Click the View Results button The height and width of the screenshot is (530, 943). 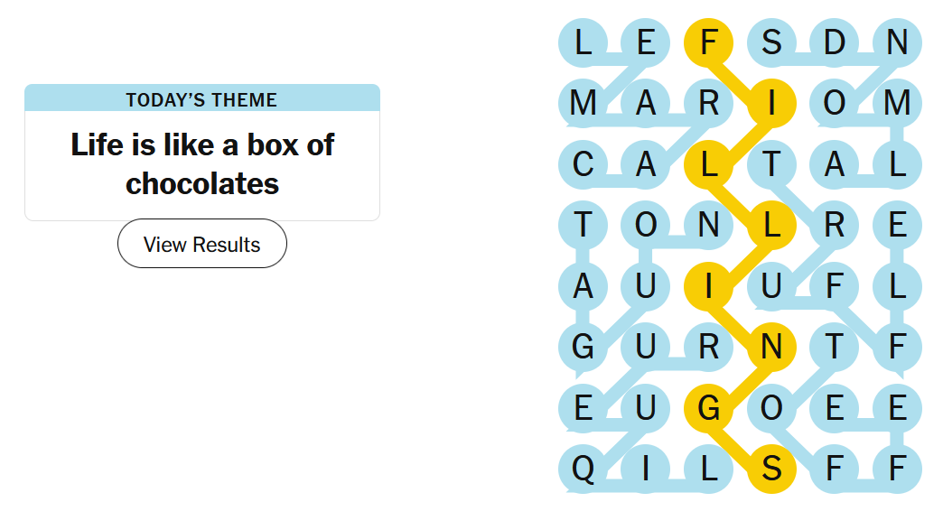(x=201, y=244)
